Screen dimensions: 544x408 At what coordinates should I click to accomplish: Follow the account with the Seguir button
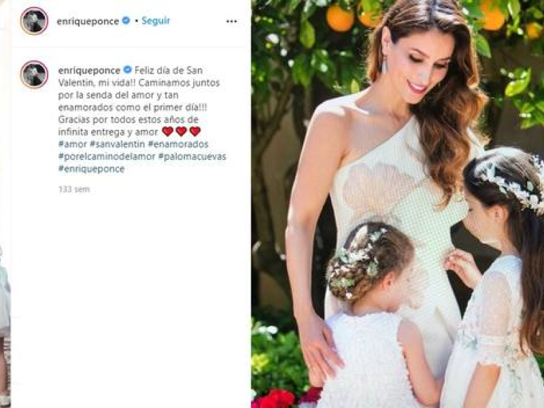pos(156,21)
